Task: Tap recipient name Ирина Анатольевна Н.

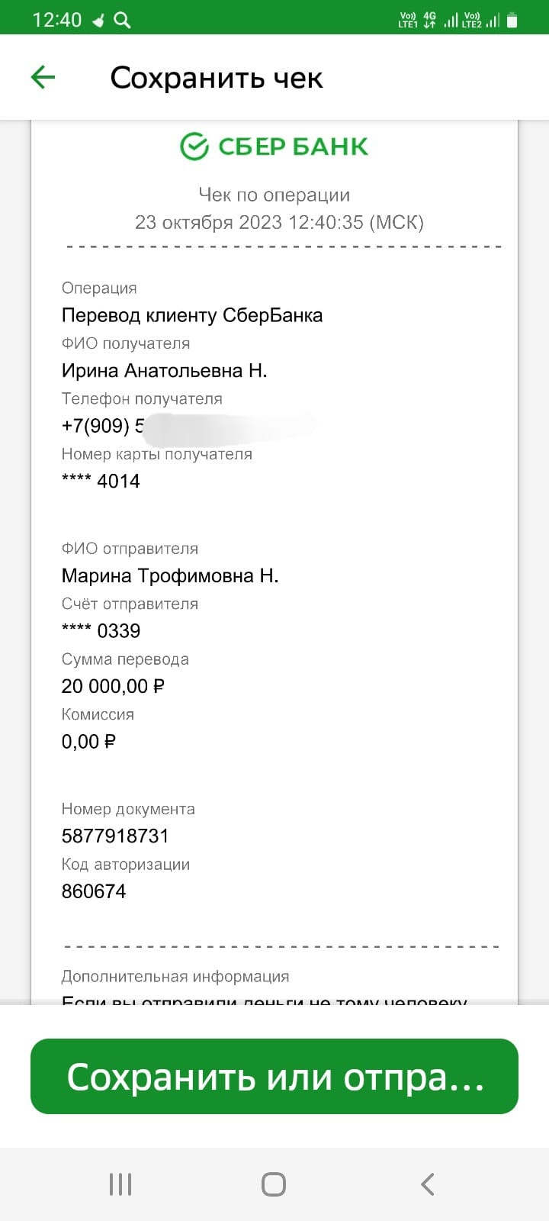Action: pyautogui.click(x=164, y=371)
